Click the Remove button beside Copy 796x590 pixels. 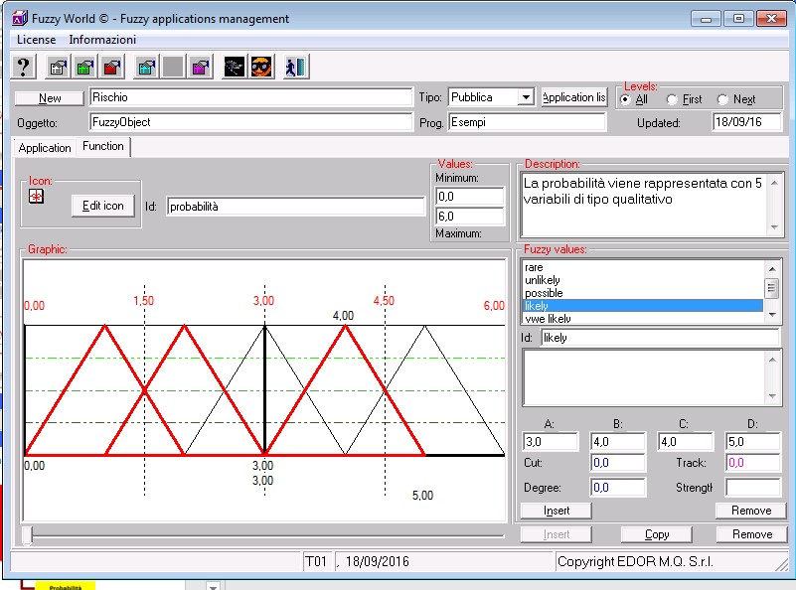[752, 534]
